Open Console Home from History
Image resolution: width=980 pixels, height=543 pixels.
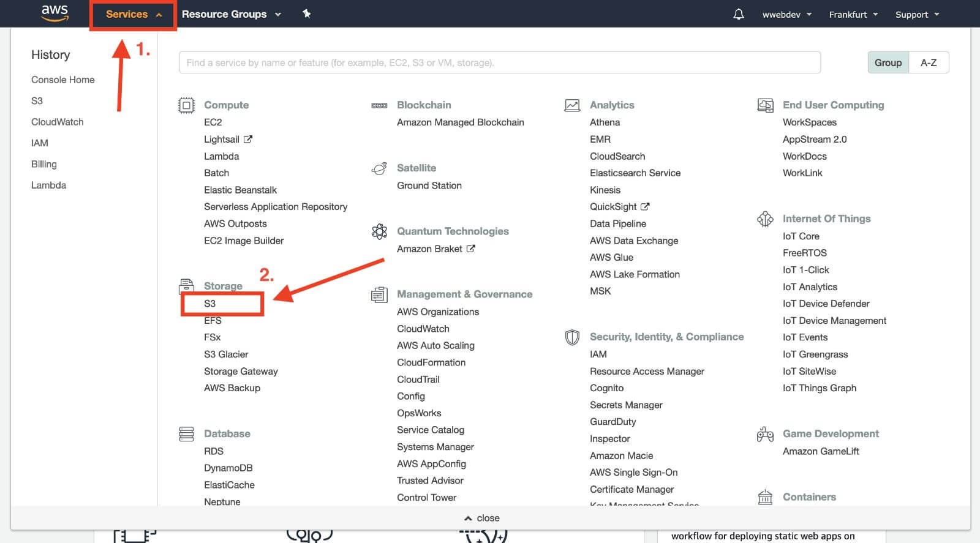pos(63,80)
